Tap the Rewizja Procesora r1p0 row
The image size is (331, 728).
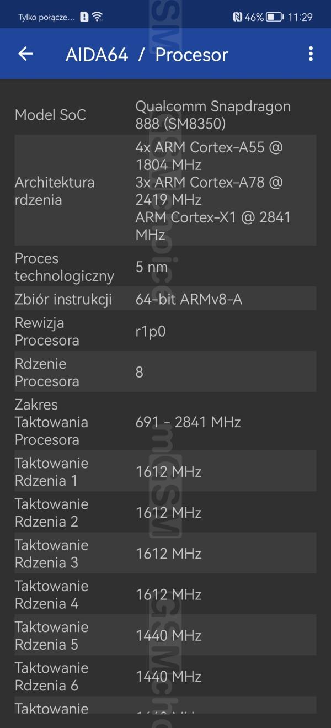(x=165, y=331)
